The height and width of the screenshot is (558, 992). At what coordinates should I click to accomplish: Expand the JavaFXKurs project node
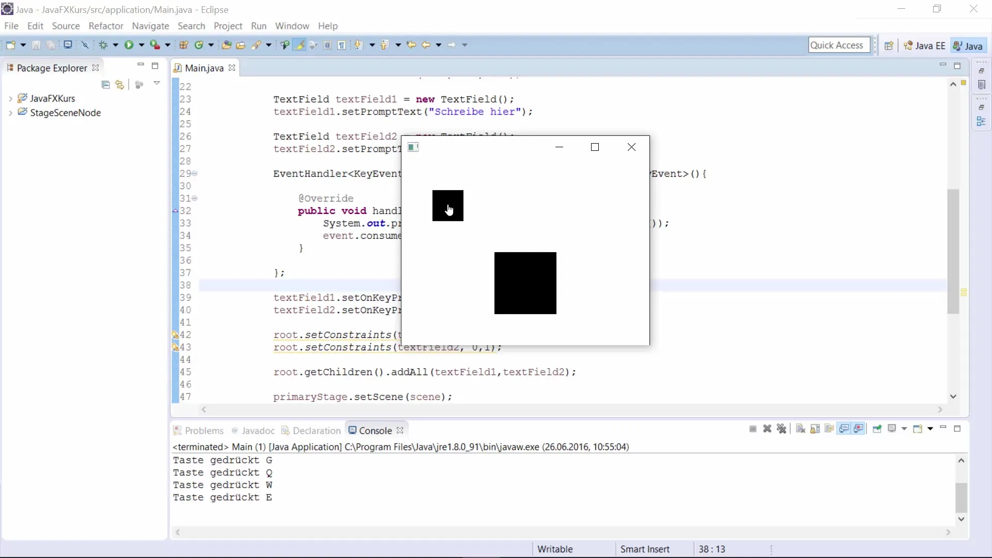10,98
